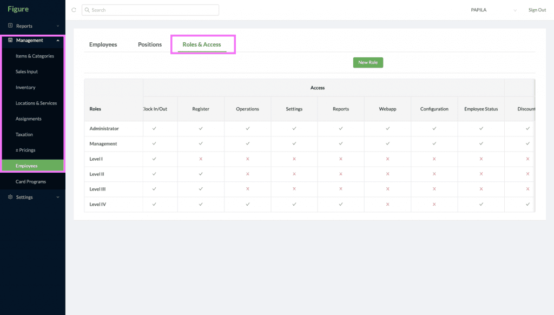This screenshot has width=554, height=315.
Task: Click the Management grid icon in the sidebar
Action: pos(10,40)
